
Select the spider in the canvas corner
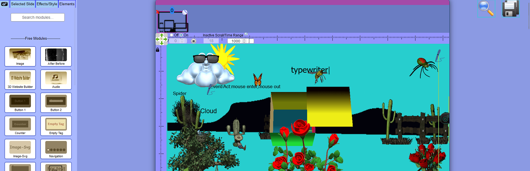(x=423, y=67)
